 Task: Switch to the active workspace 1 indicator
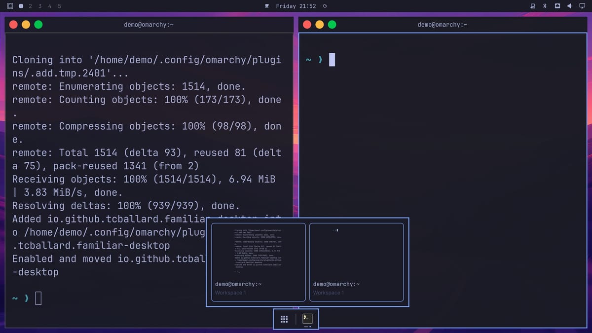coord(21,6)
